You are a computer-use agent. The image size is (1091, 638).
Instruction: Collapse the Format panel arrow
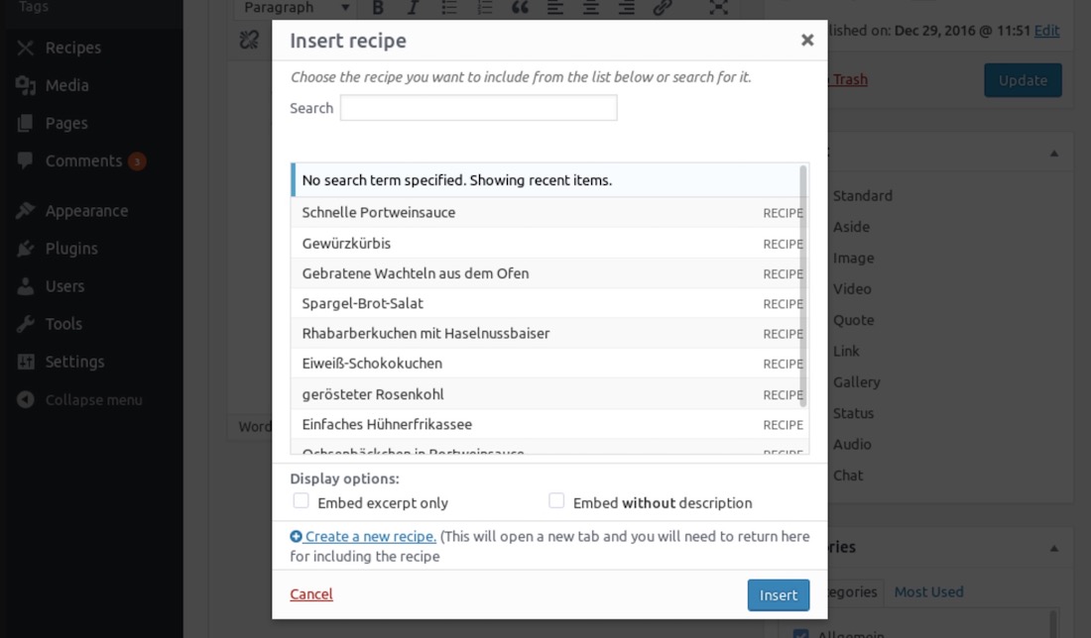tap(1054, 154)
